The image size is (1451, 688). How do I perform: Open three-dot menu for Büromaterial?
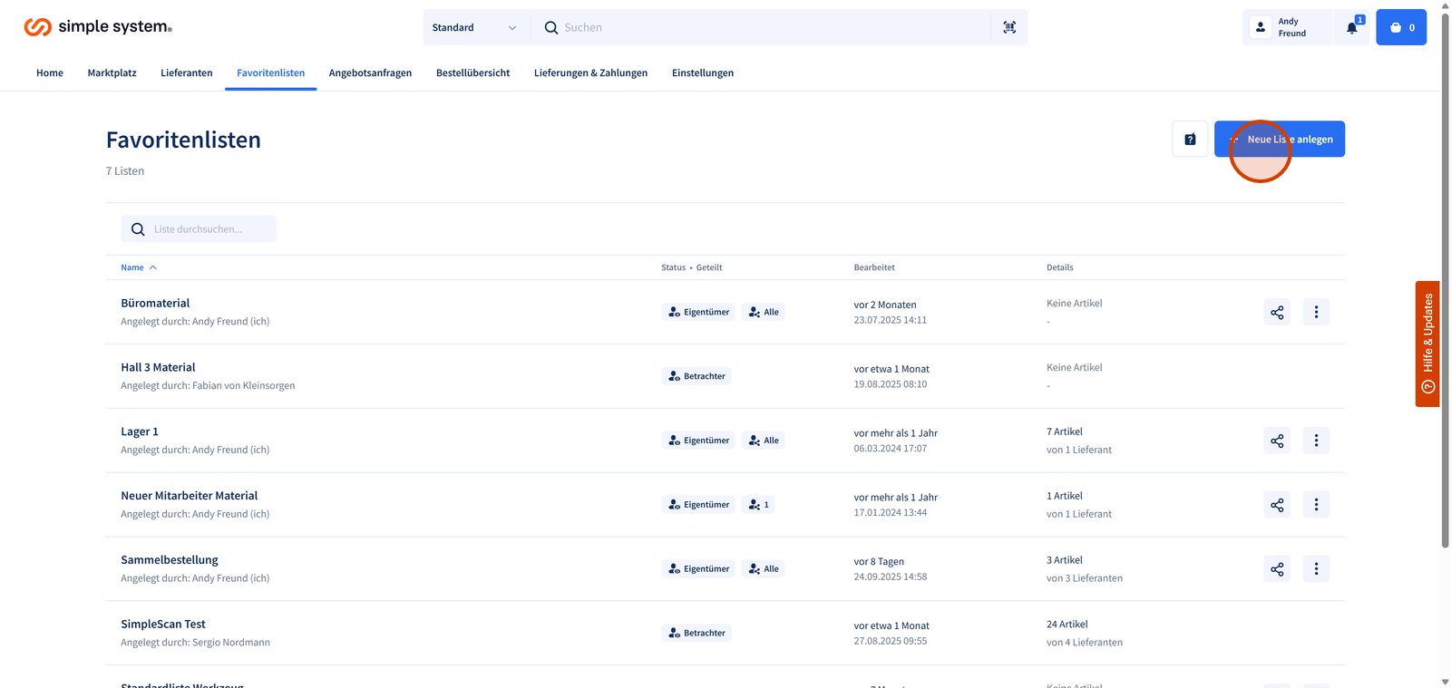[x=1316, y=313]
